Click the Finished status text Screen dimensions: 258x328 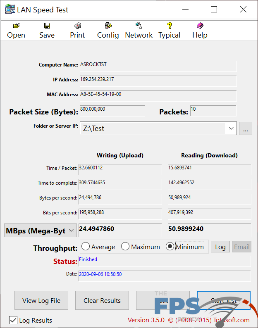(x=88, y=259)
